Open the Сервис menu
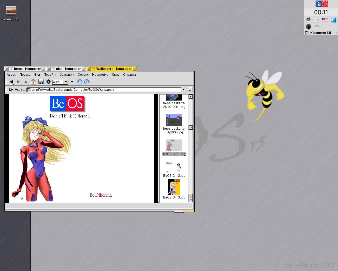 pyautogui.click(x=83, y=75)
